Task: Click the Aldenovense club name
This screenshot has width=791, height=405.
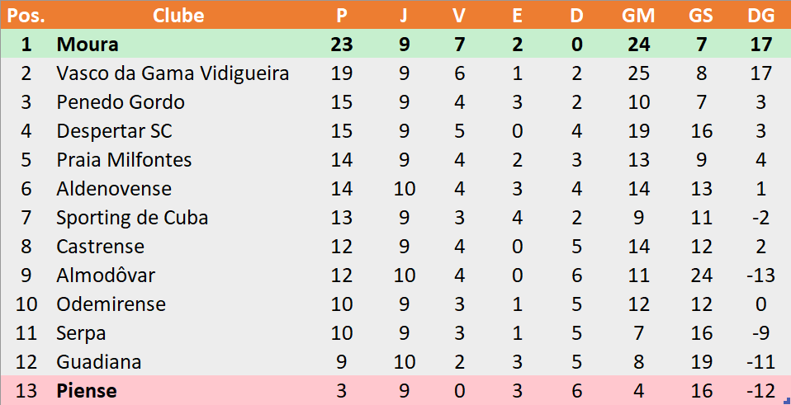Action: click(x=114, y=189)
